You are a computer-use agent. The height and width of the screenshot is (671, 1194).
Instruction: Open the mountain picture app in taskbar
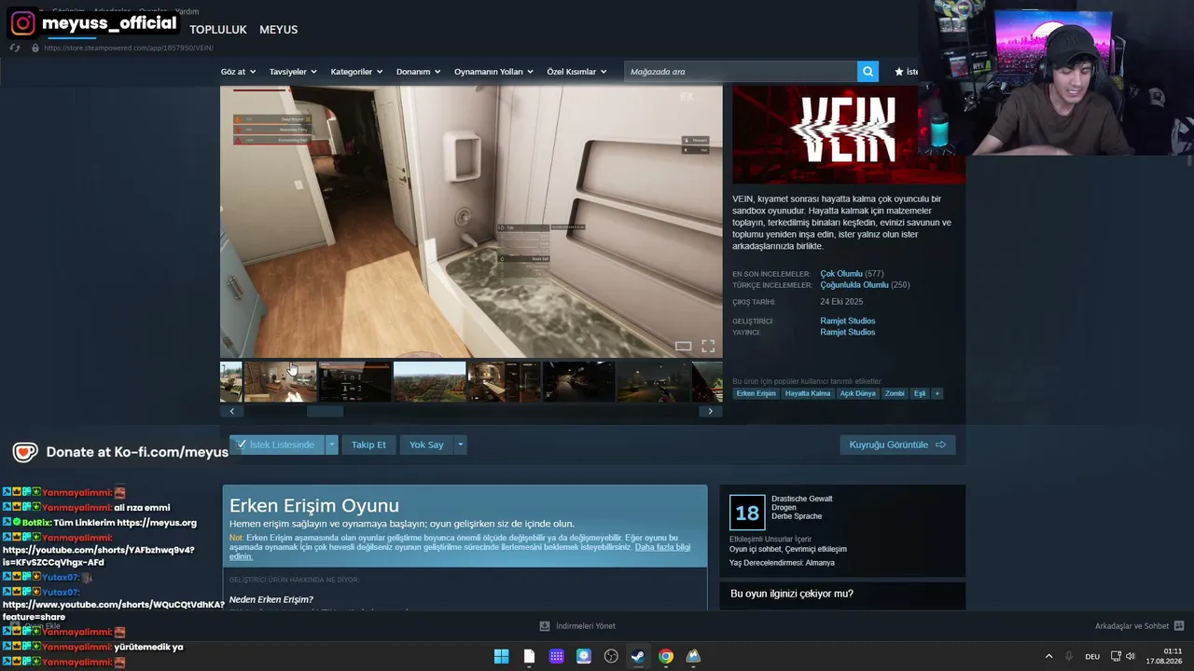693,656
